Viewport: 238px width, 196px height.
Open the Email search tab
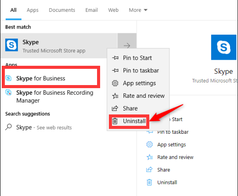(91, 10)
